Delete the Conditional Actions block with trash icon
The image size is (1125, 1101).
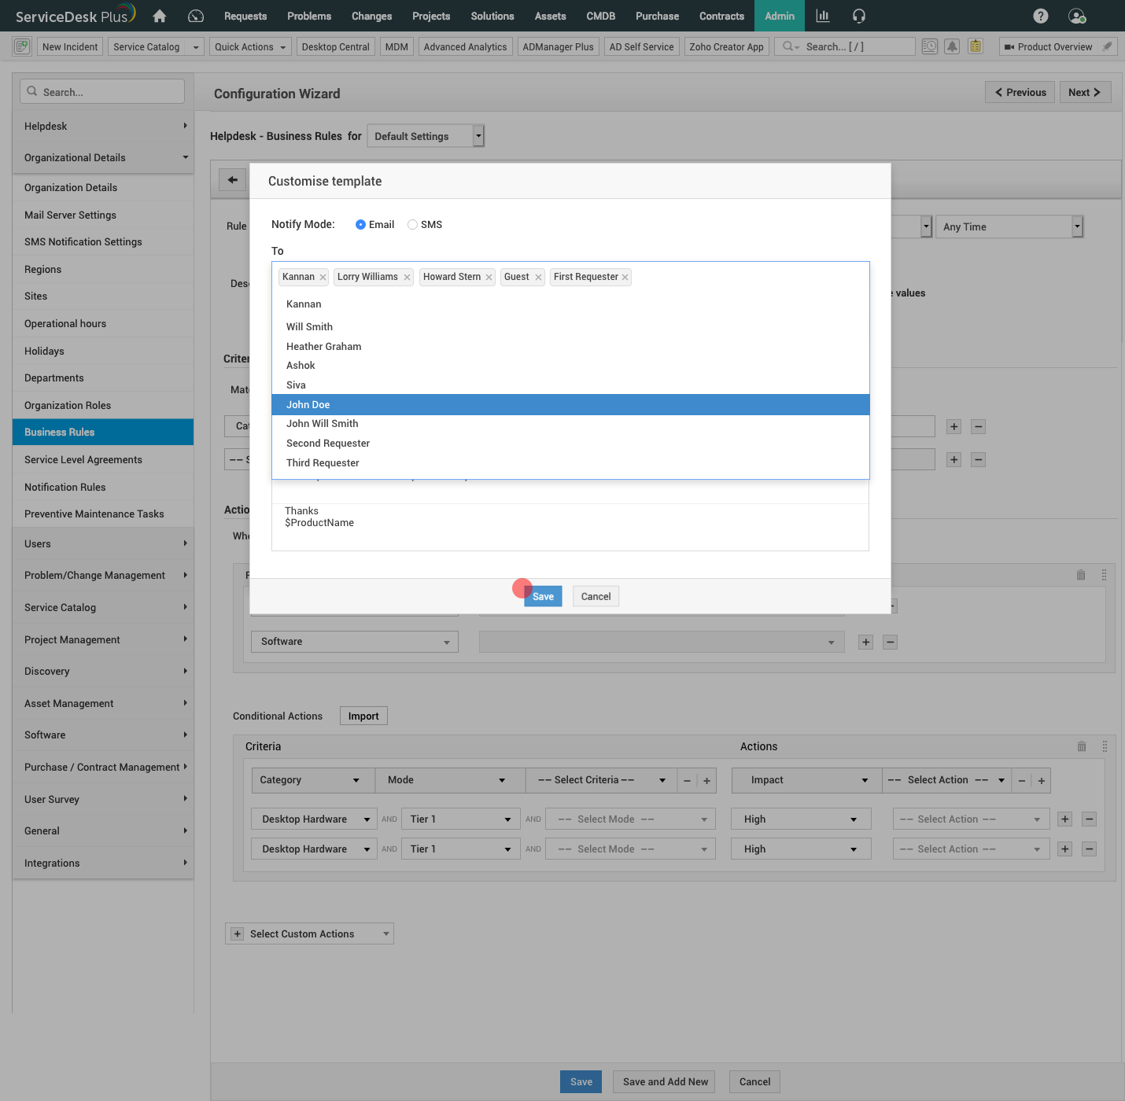click(x=1082, y=746)
